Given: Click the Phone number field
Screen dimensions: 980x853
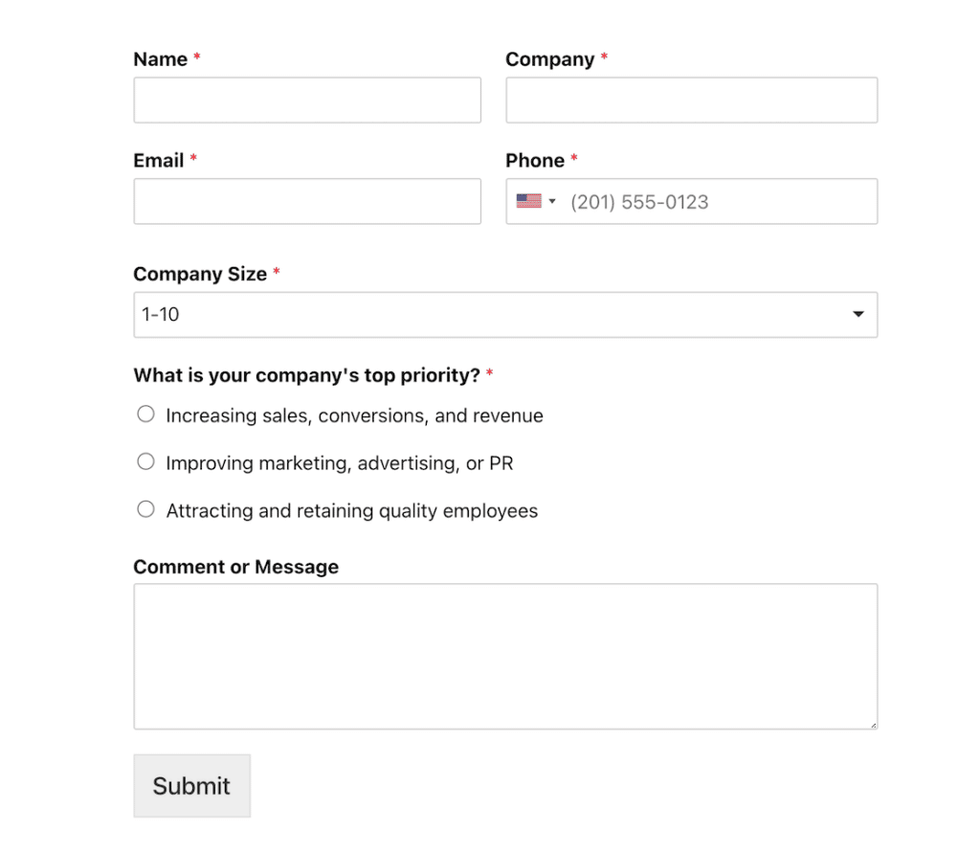Looking at the screenshot, I should pyautogui.click(x=718, y=201).
